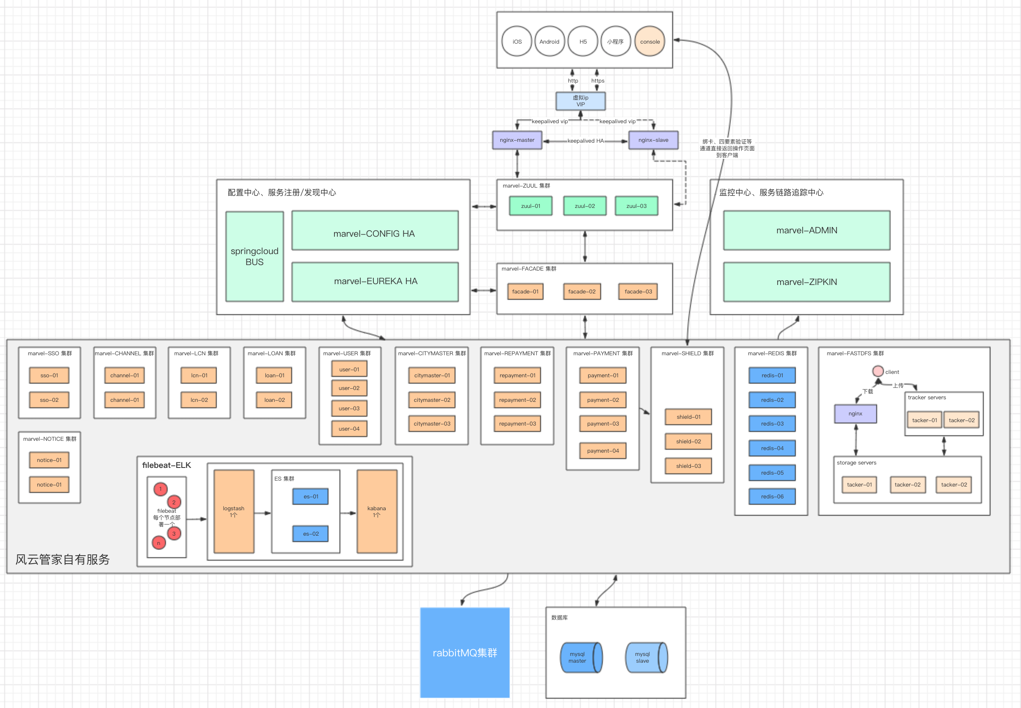Screen dimensions: 1021x708
Task: Select the marvel-CONFIG HA block
Action: pos(375,231)
